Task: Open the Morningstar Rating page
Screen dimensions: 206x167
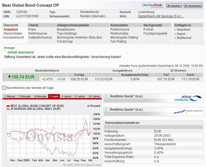Action: 124,37
